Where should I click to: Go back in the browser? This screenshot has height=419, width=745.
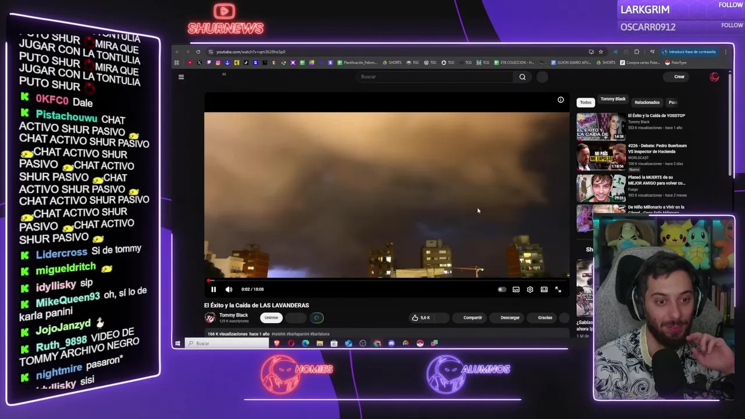[177, 52]
